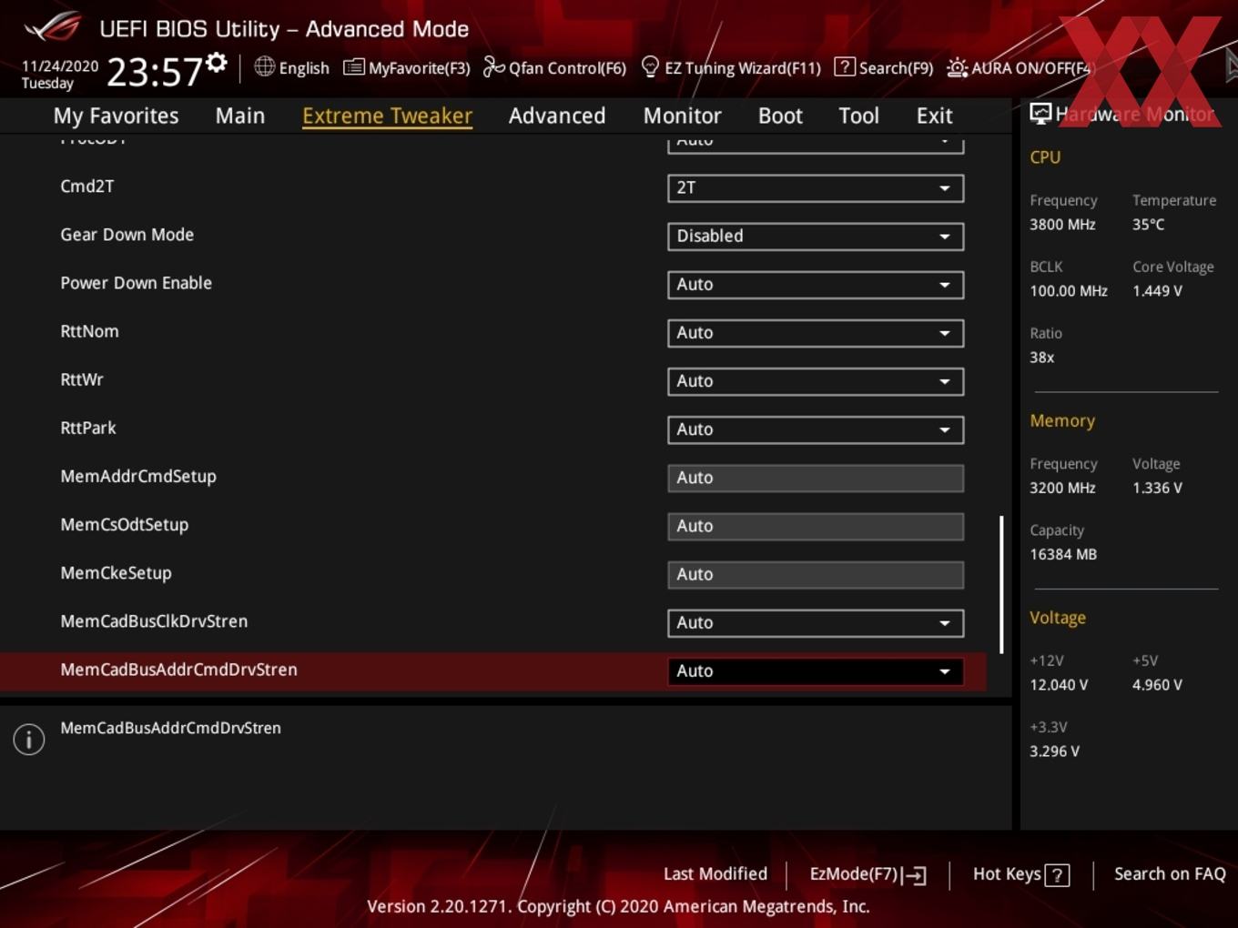Switch to My Favorites tab
Image resolution: width=1238 pixels, height=928 pixels.
pyautogui.click(x=116, y=116)
